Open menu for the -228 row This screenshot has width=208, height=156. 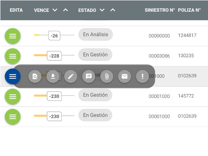pyautogui.click(x=12, y=56)
